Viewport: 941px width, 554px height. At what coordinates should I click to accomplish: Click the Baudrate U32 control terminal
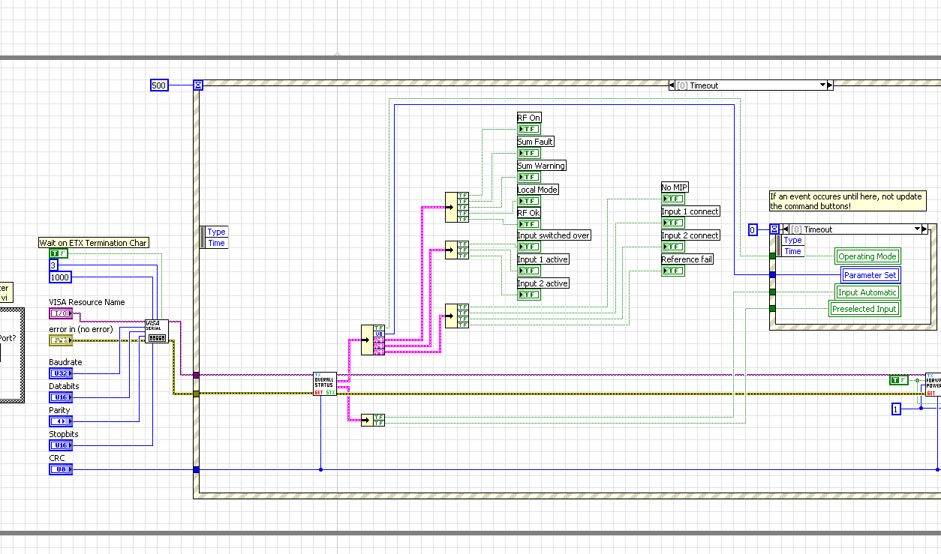click(61, 373)
